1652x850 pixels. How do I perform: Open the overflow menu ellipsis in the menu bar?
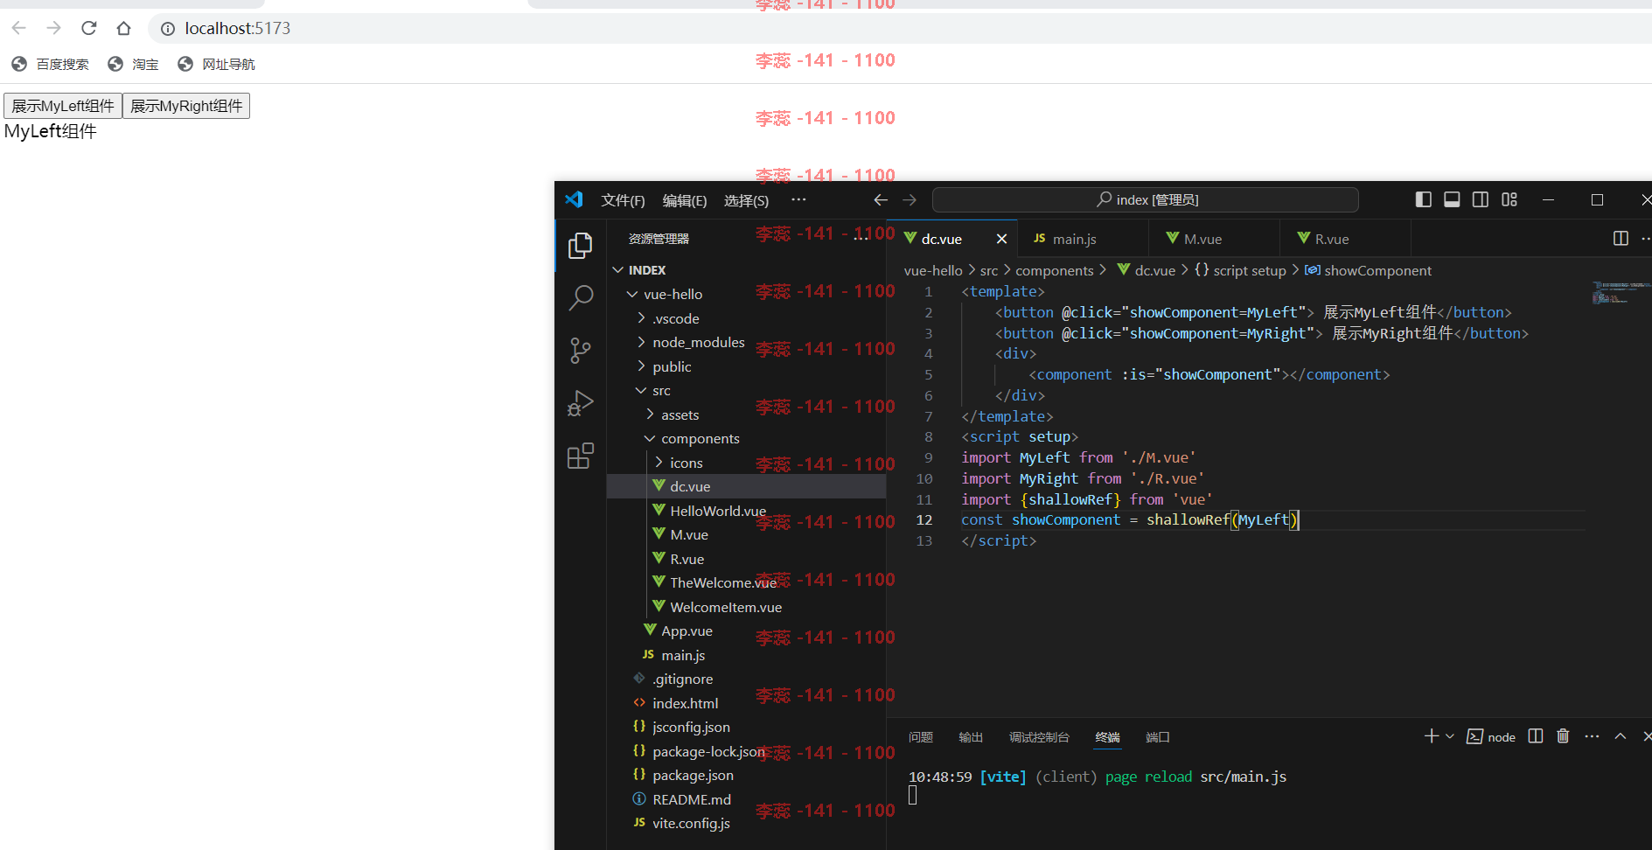(x=798, y=199)
